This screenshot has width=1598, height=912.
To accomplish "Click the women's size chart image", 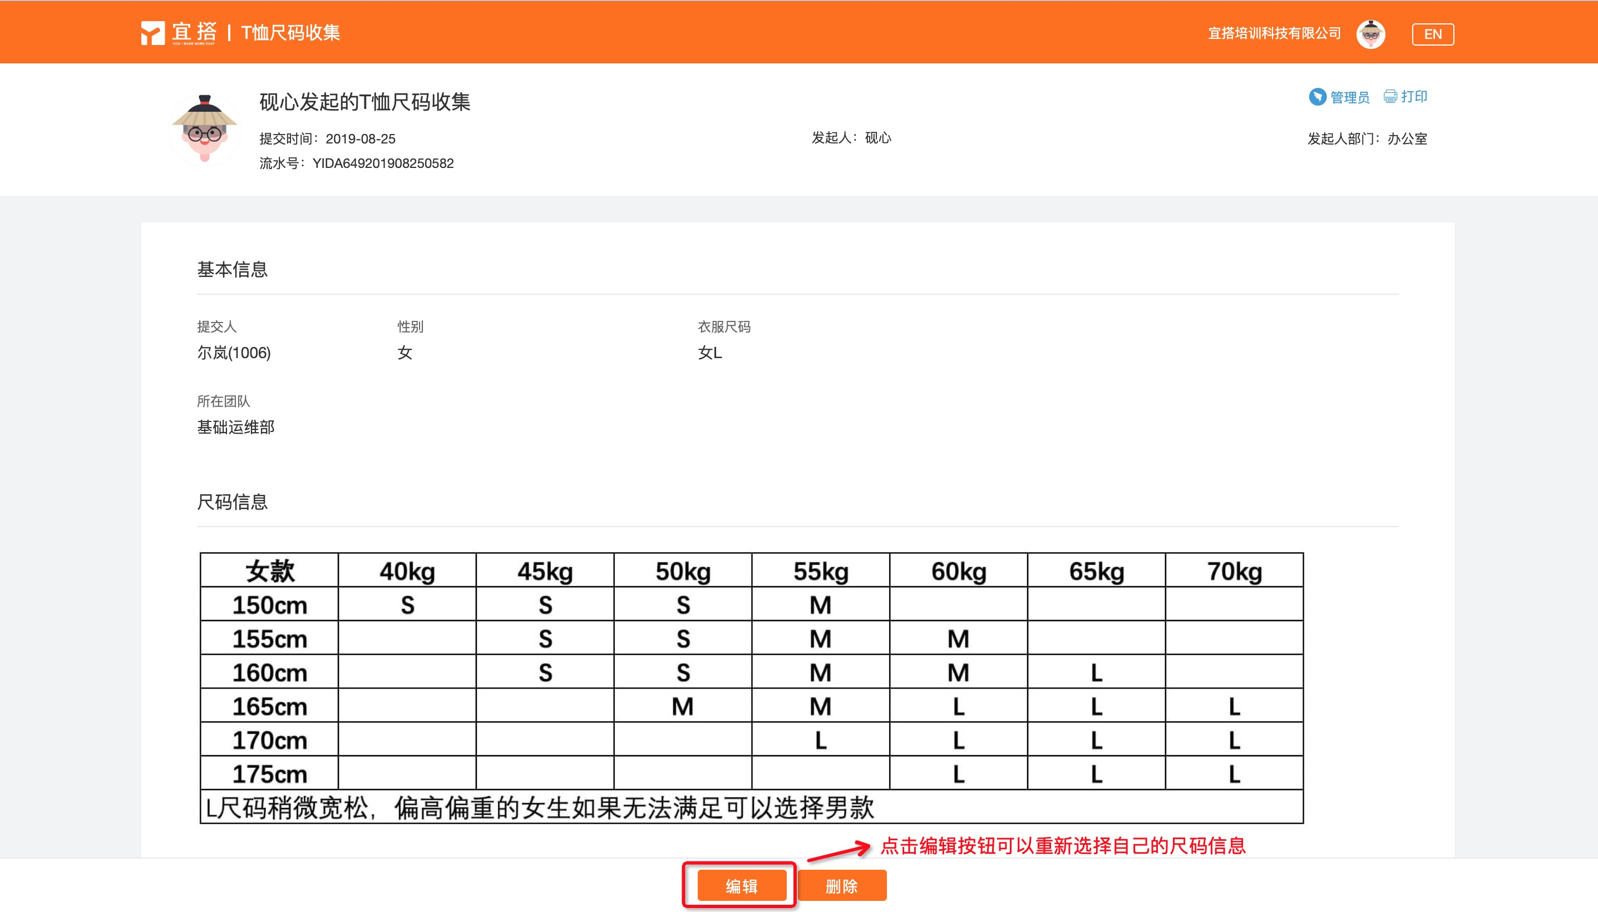I will coord(751,687).
